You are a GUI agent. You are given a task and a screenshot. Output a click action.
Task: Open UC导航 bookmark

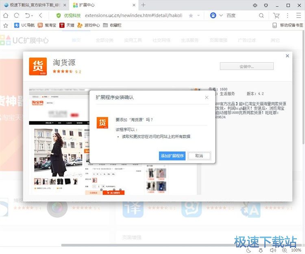coord(24,25)
